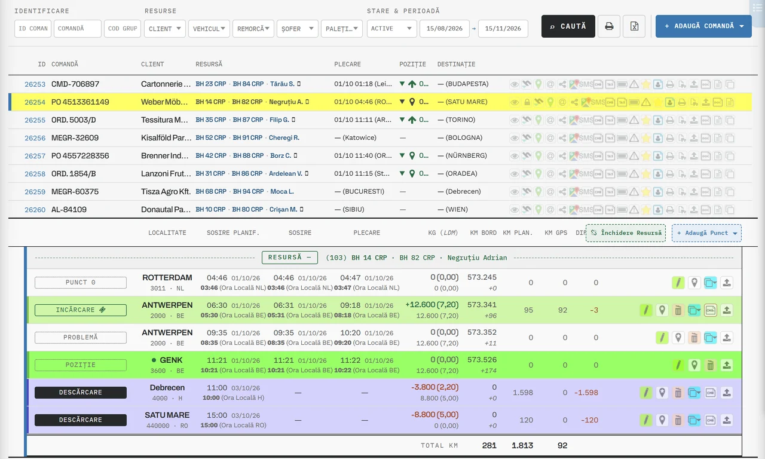Click the trash icon in the ANTWERPEN Problemă row
Viewport: 765px width, 459px height.
pyautogui.click(x=694, y=338)
